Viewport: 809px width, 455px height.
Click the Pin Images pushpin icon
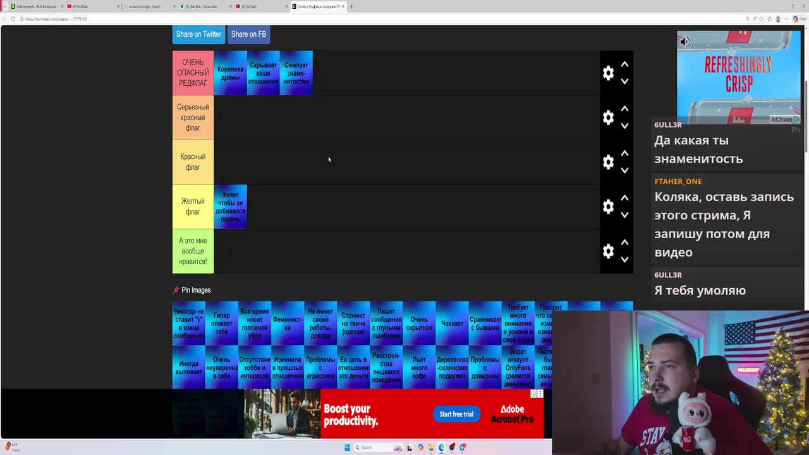[176, 290]
